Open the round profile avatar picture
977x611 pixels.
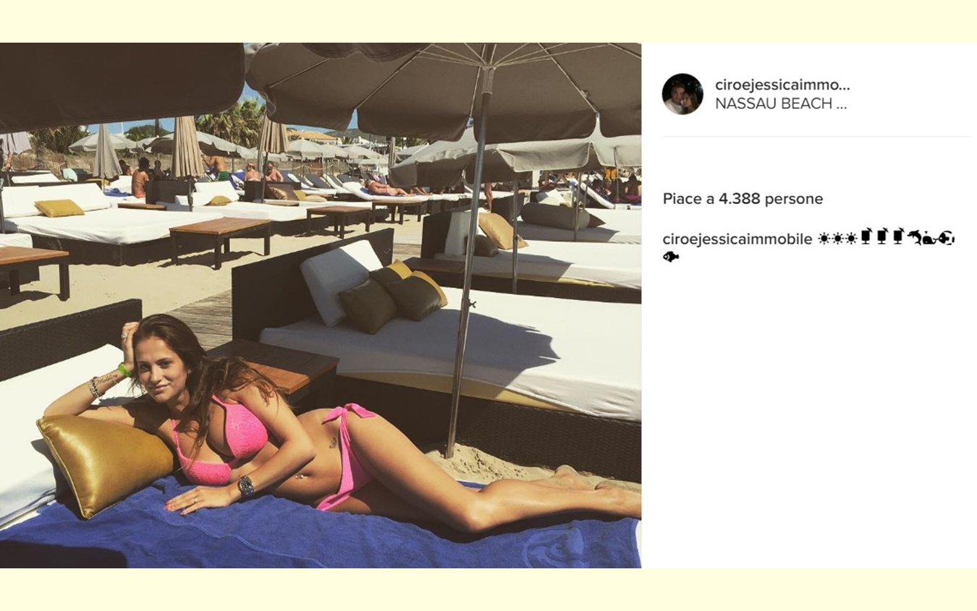[682, 94]
